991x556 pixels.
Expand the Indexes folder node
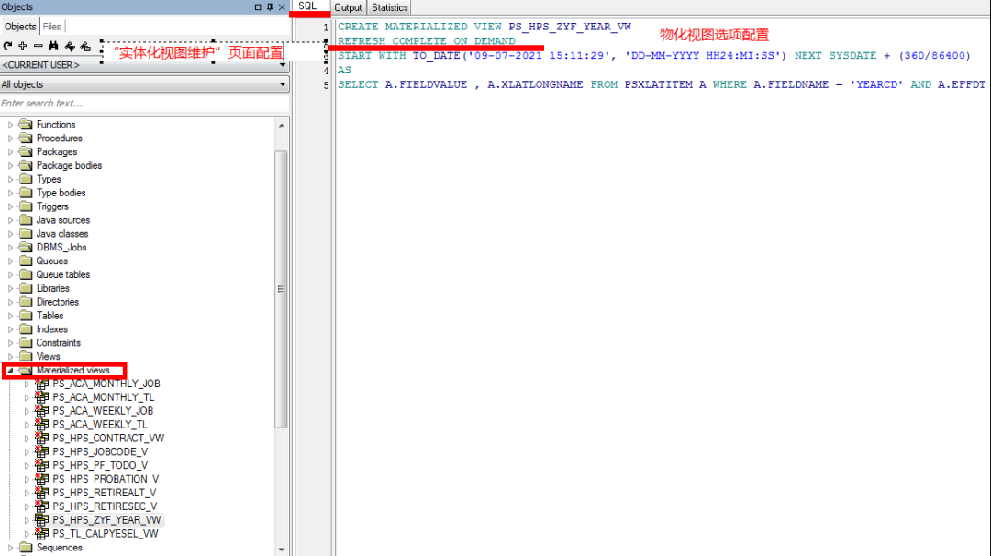[10, 329]
